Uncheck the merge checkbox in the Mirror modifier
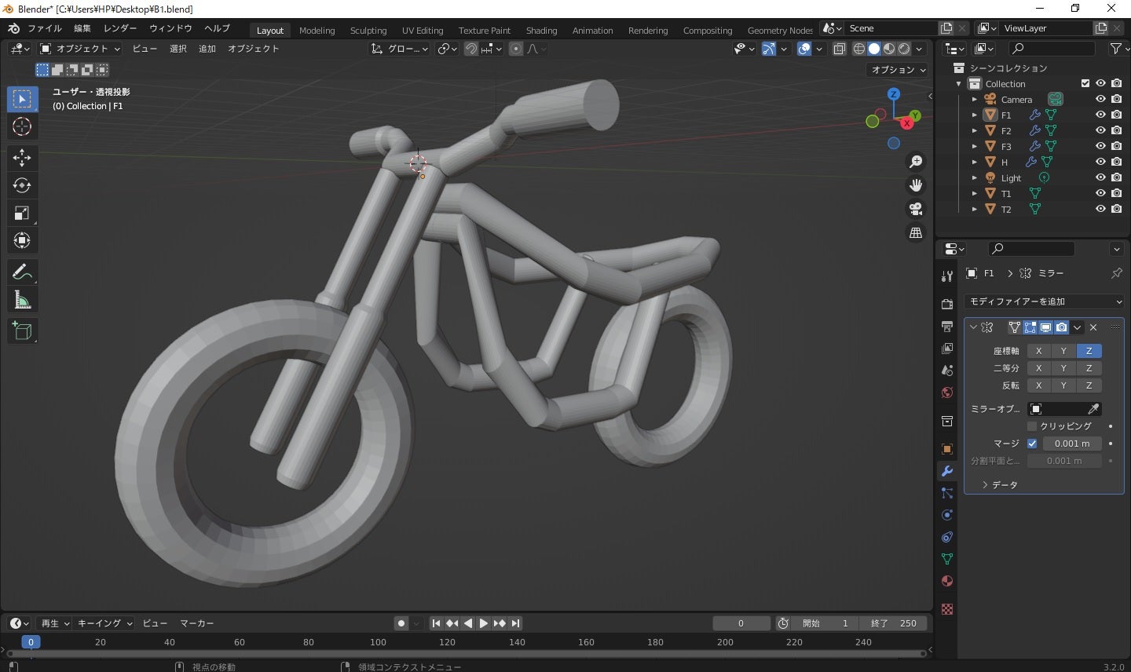The height and width of the screenshot is (672, 1131). [1033, 444]
